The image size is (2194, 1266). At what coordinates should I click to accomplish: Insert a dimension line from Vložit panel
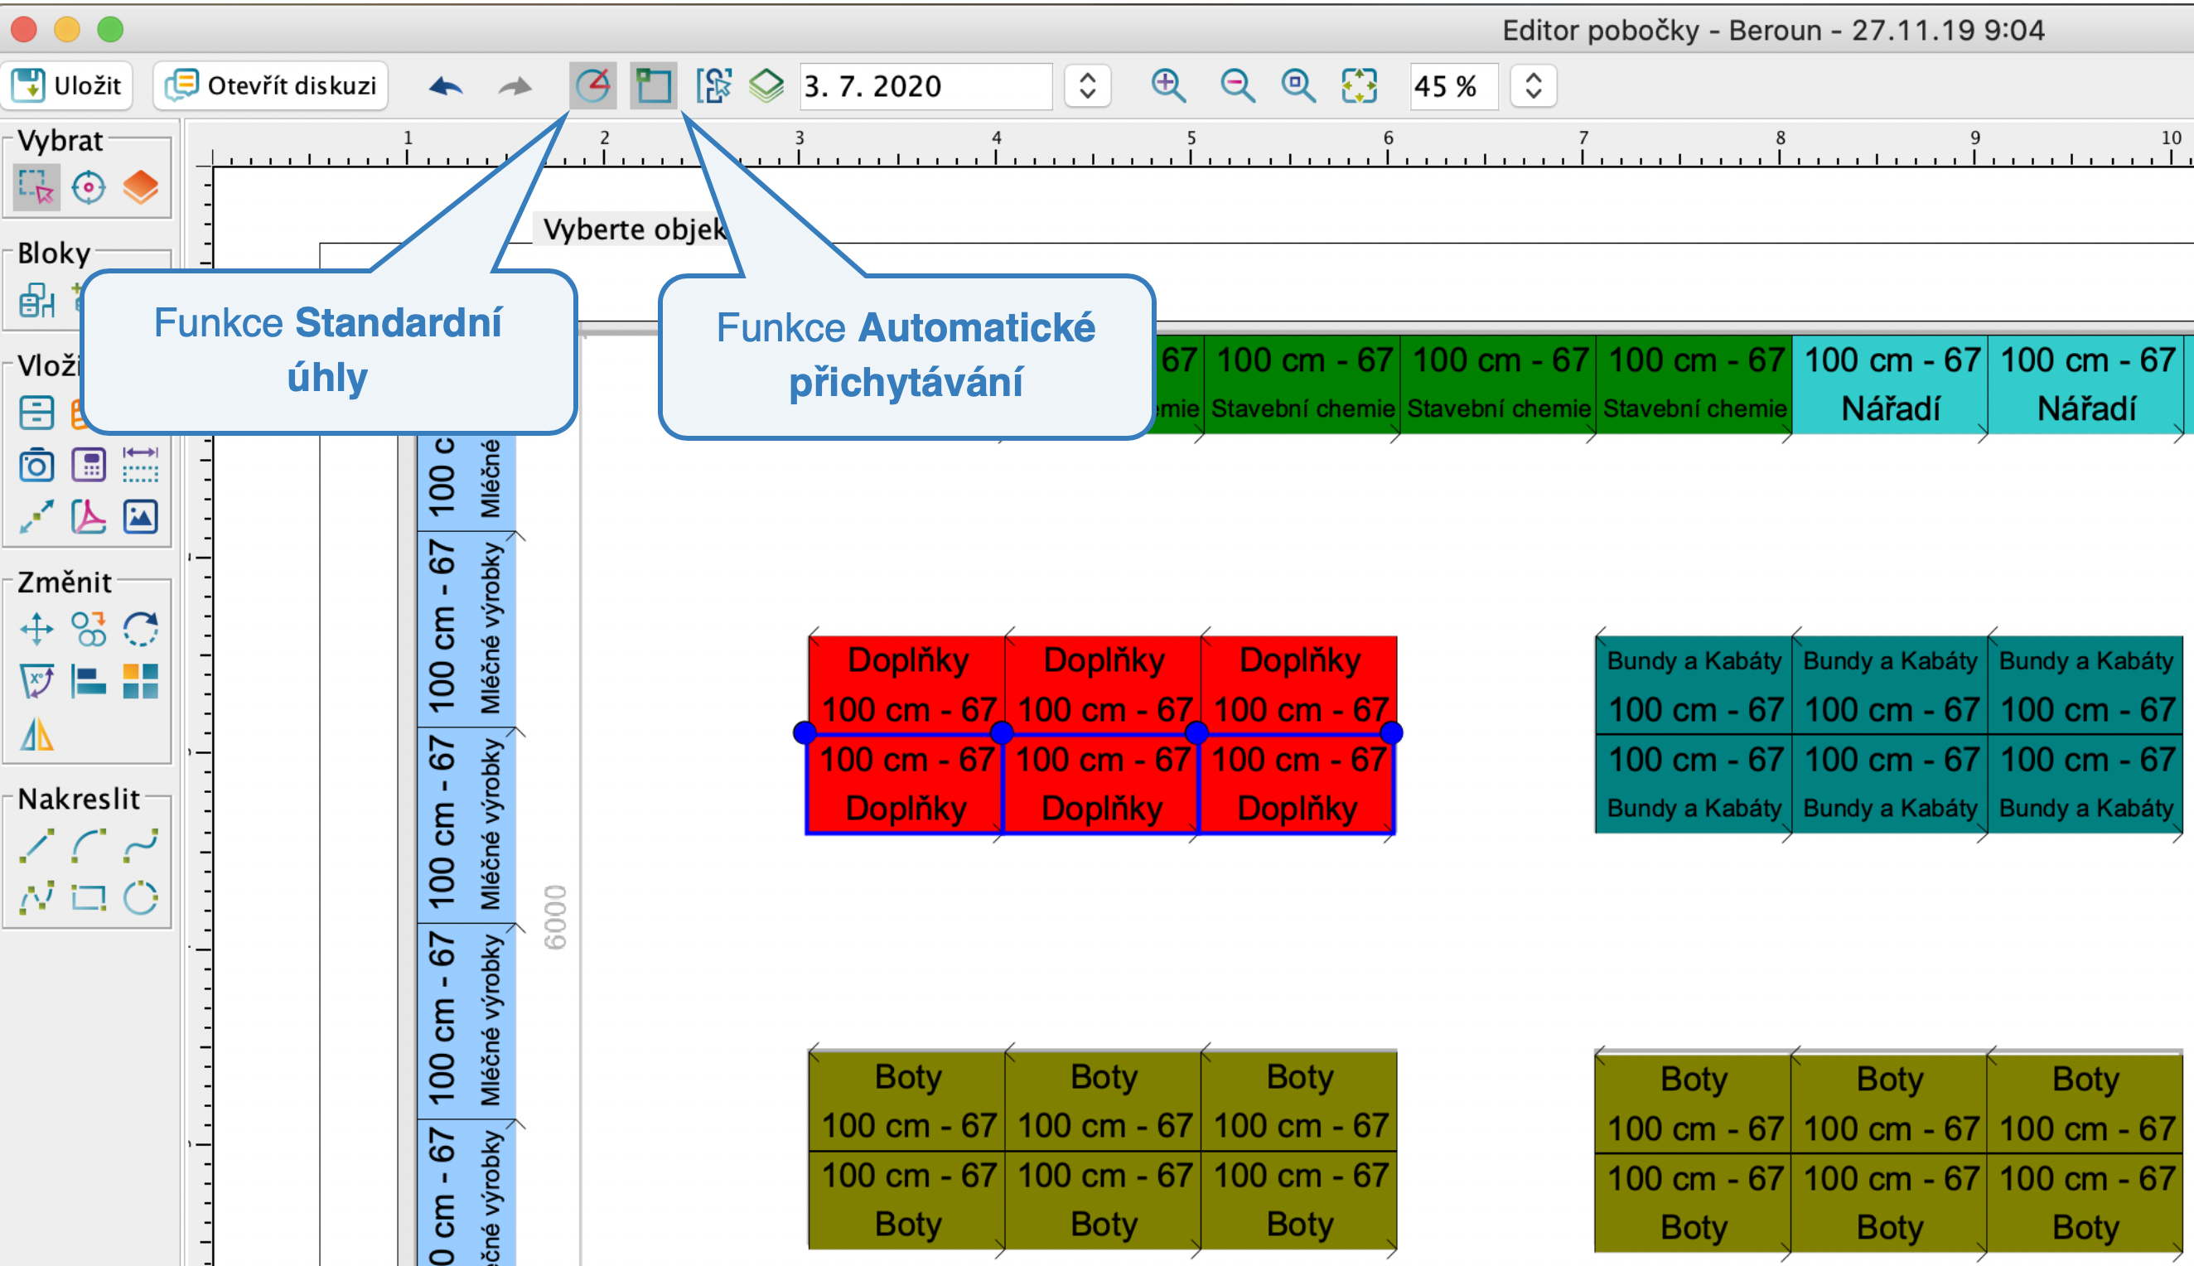pyautogui.click(x=140, y=465)
